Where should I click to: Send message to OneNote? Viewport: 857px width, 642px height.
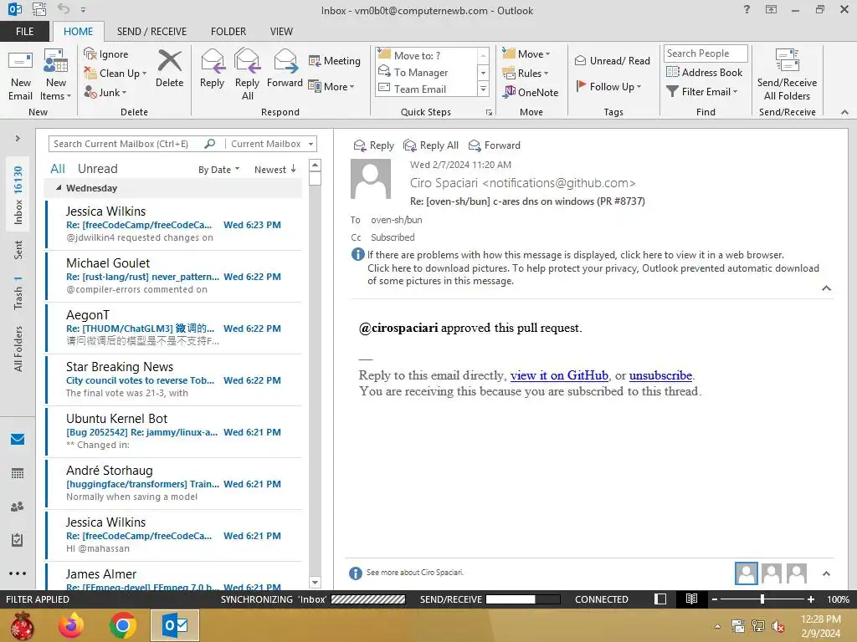(x=531, y=92)
